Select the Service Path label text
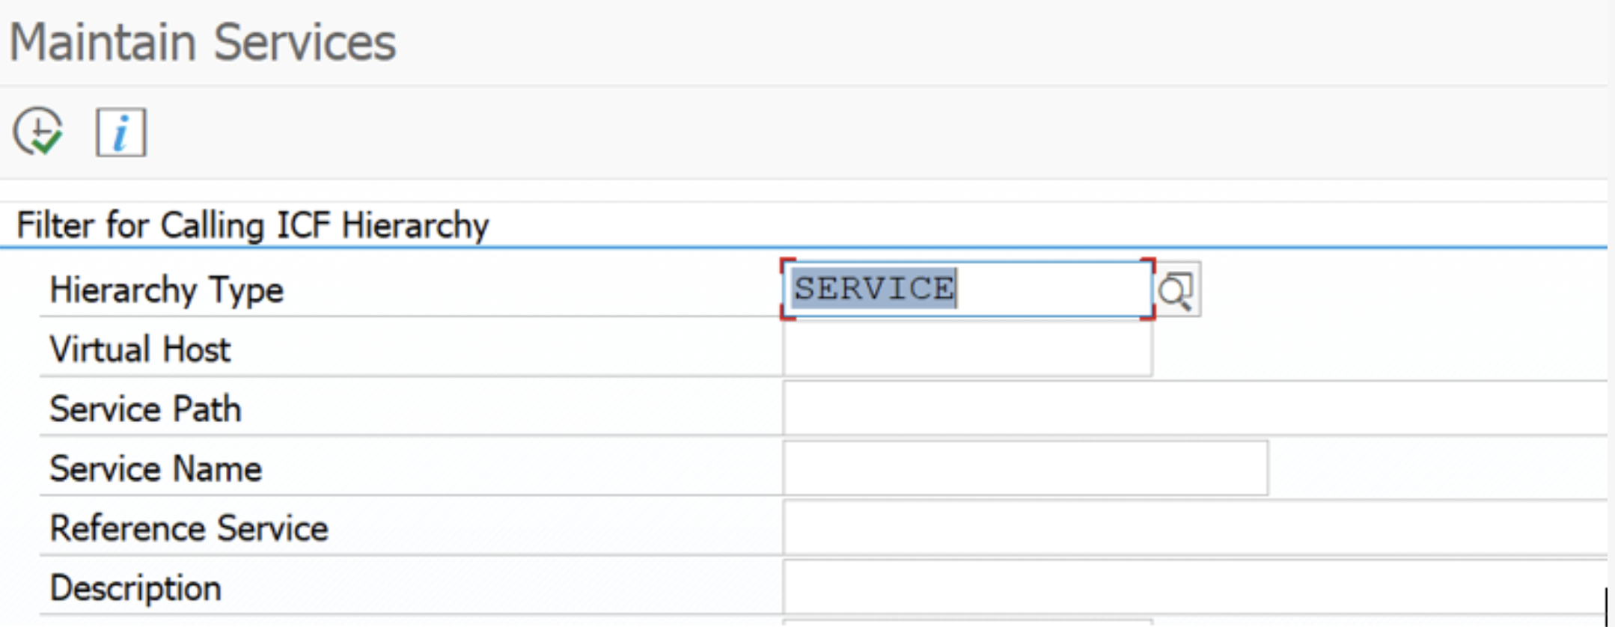Image resolution: width=1615 pixels, height=627 pixels. (145, 409)
